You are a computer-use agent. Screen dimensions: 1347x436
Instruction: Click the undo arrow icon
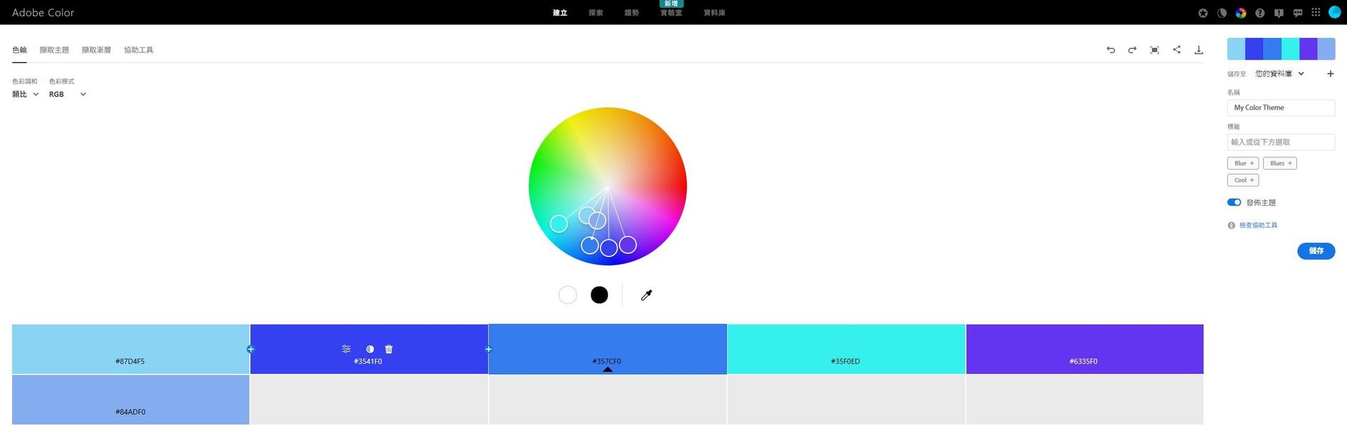click(x=1111, y=50)
